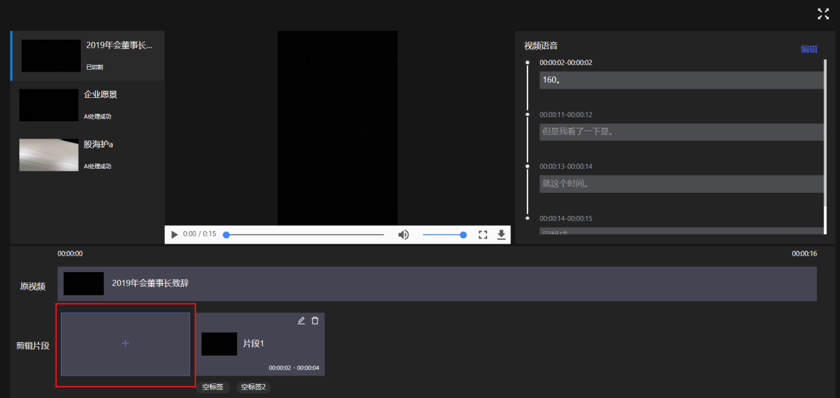840x398 pixels.
Task: Click the 就这个时间。 subtitle field
Action: [x=682, y=183]
